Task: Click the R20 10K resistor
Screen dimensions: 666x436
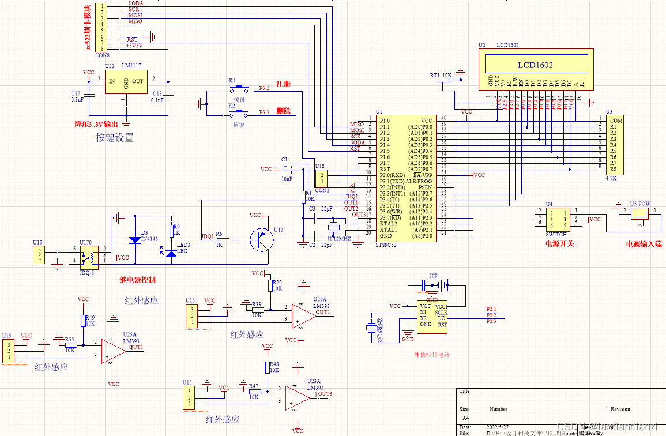Action: point(270,285)
